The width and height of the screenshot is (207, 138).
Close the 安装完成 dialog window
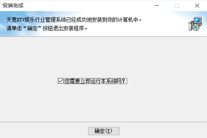click(x=197, y=5)
